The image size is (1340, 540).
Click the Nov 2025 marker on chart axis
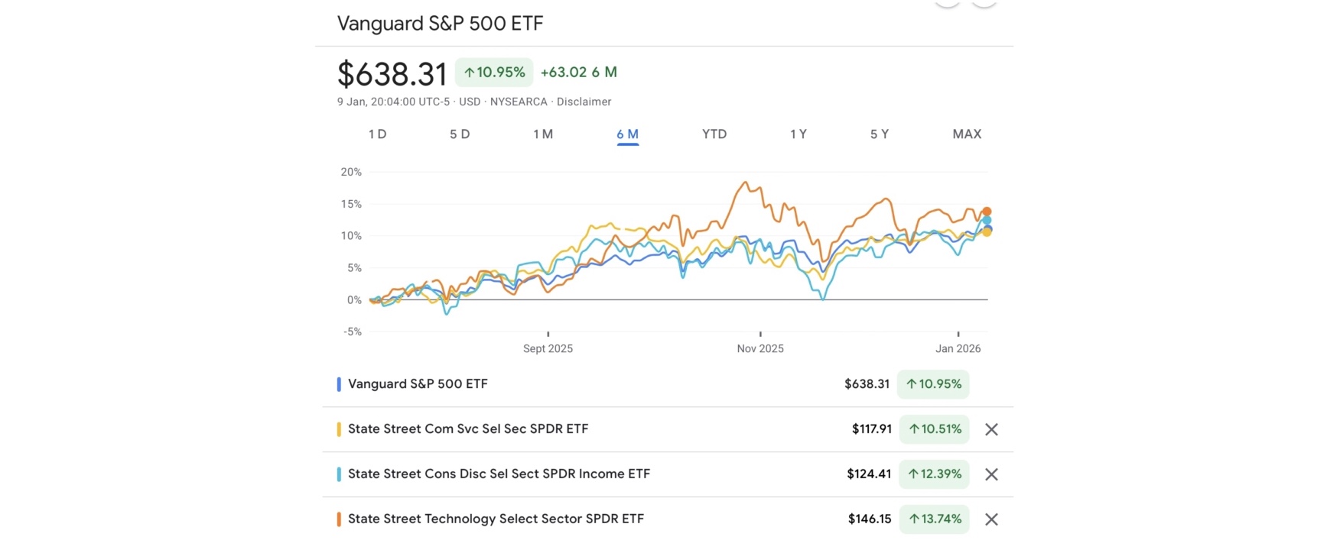point(760,348)
